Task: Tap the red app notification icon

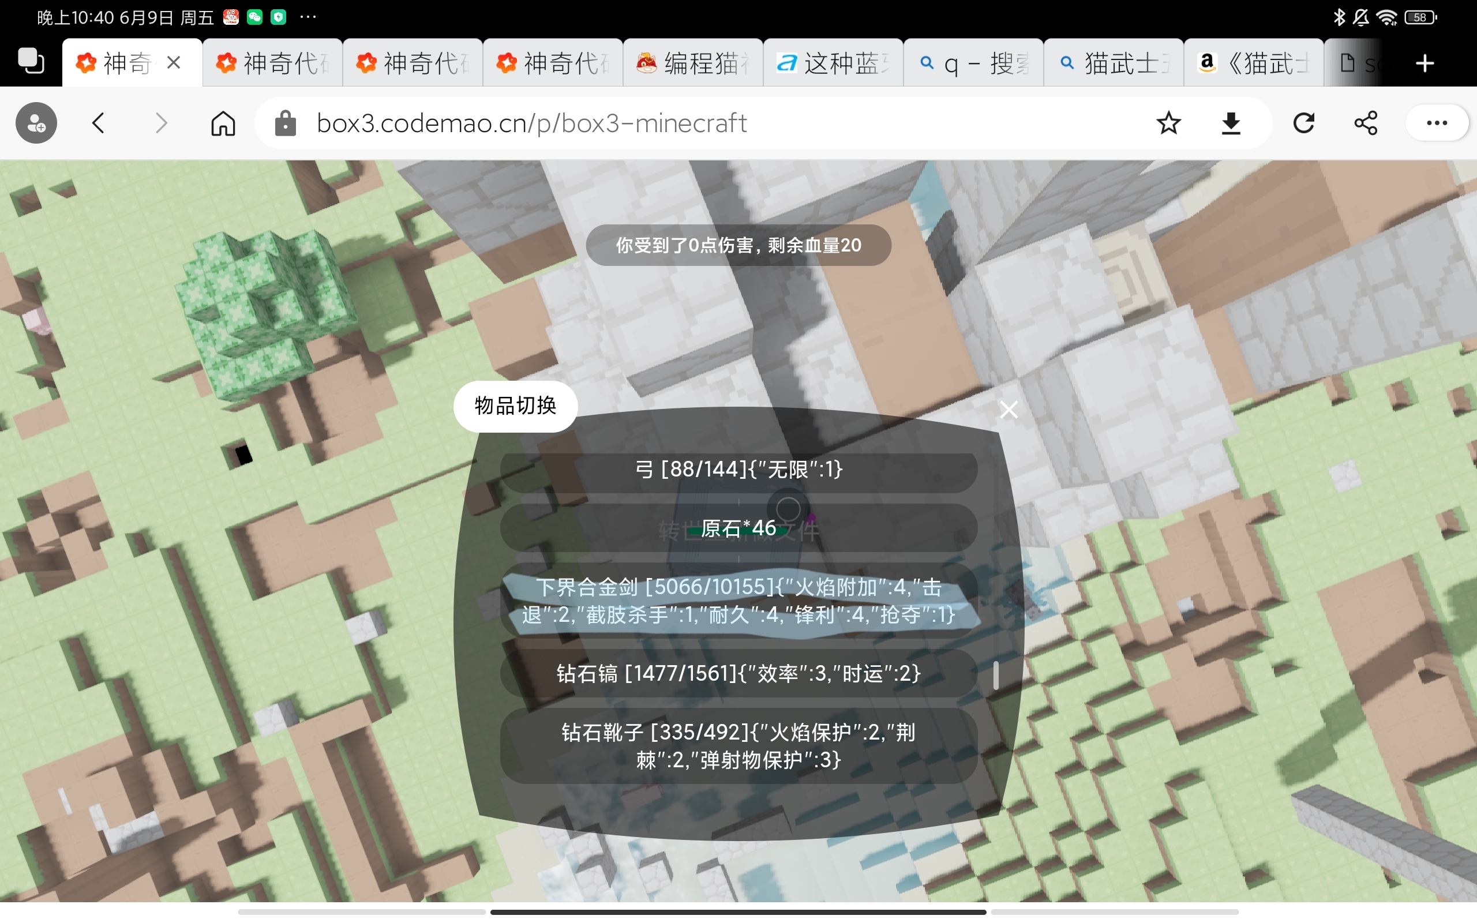Action: point(231,17)
